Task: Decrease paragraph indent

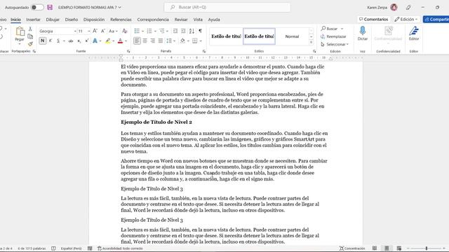Action: (175, 31)
